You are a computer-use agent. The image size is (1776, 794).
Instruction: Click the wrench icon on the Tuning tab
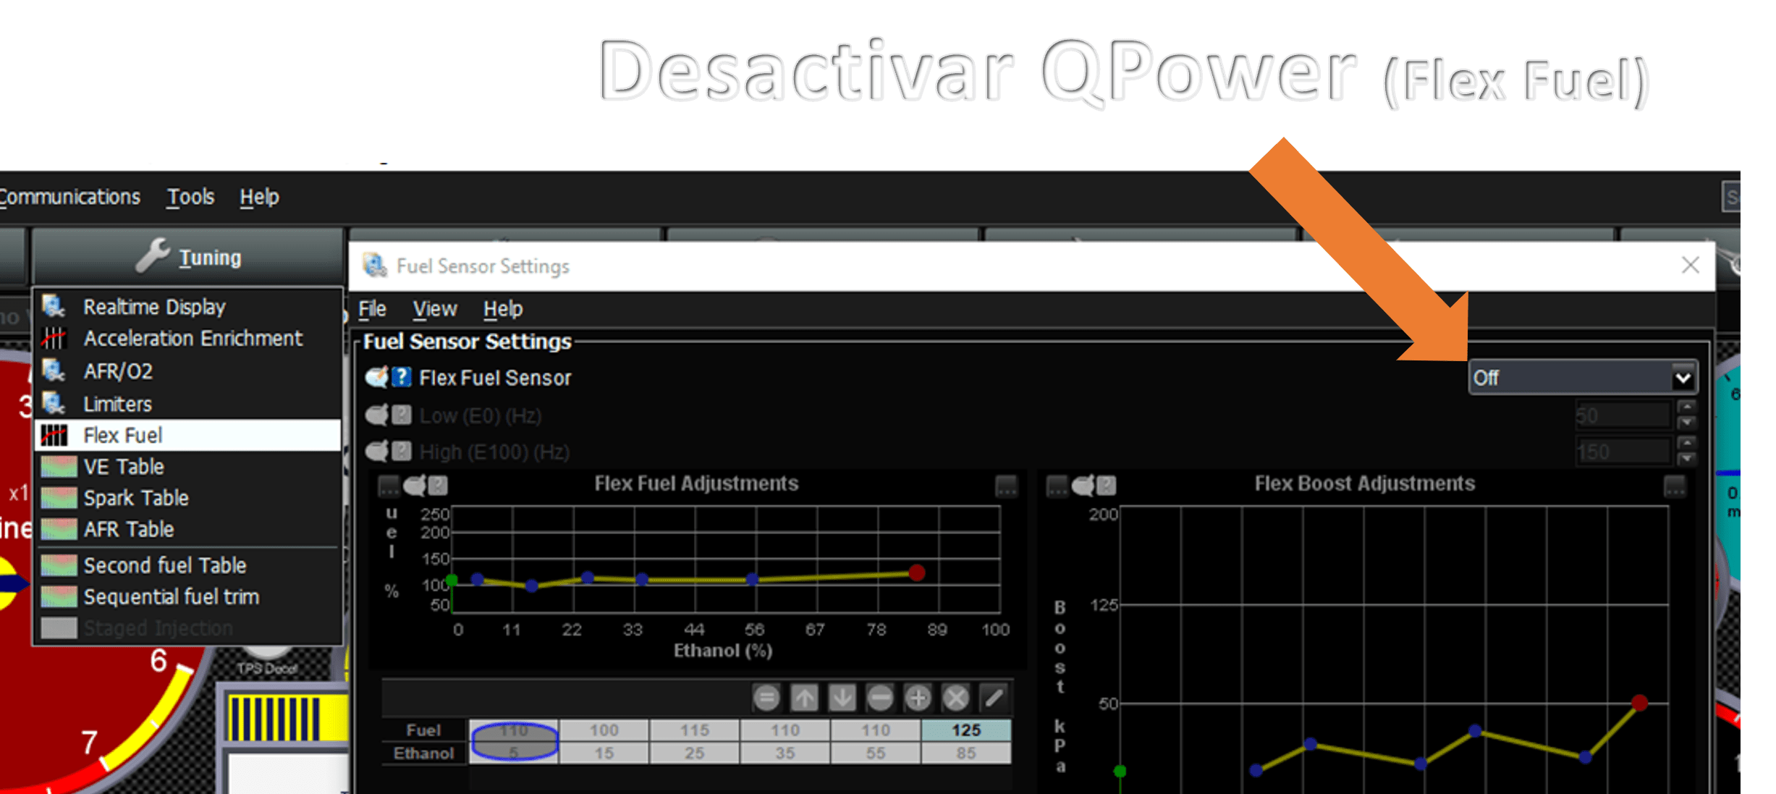(153, 255)
